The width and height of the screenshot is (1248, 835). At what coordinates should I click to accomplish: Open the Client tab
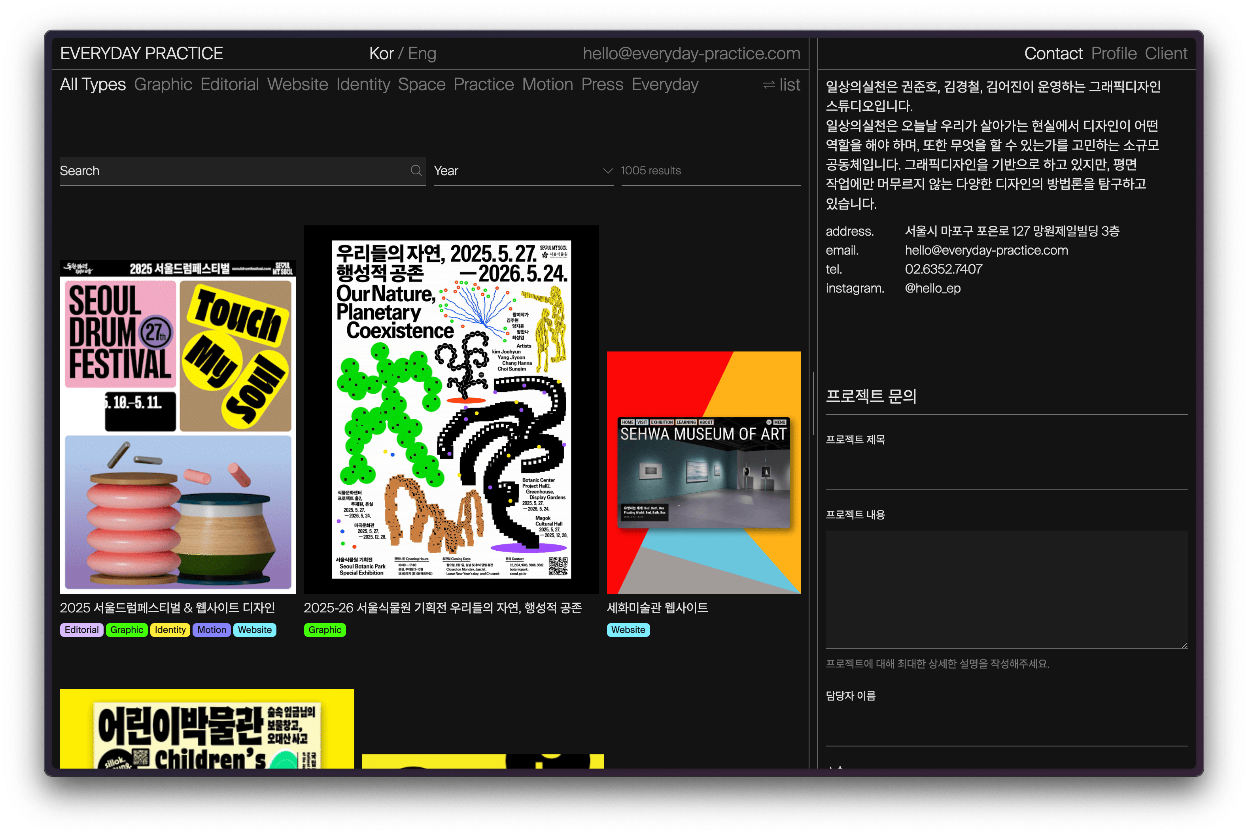(1165, 53)
